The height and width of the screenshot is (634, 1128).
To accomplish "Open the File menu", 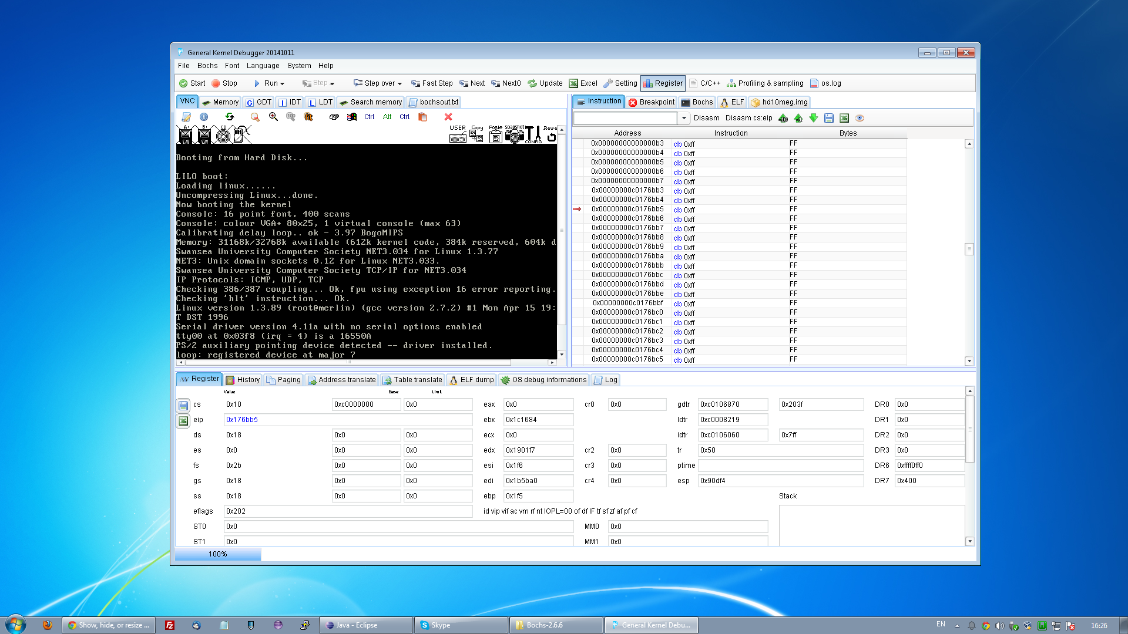I will pyautogui.click(x=184, y=66).
